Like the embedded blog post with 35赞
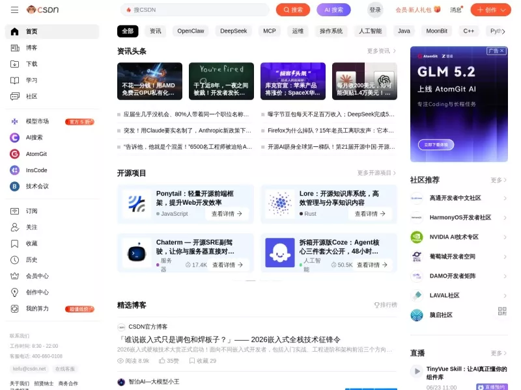The width and height of the screenshot is (521, 390). 169,361
